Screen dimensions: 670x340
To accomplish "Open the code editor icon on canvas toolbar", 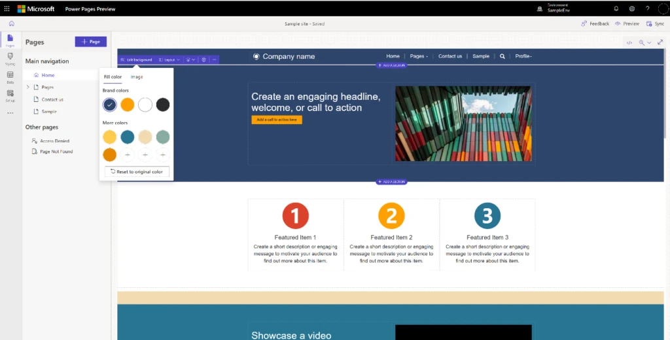I will pyautogui.click(x=629, y=42).
